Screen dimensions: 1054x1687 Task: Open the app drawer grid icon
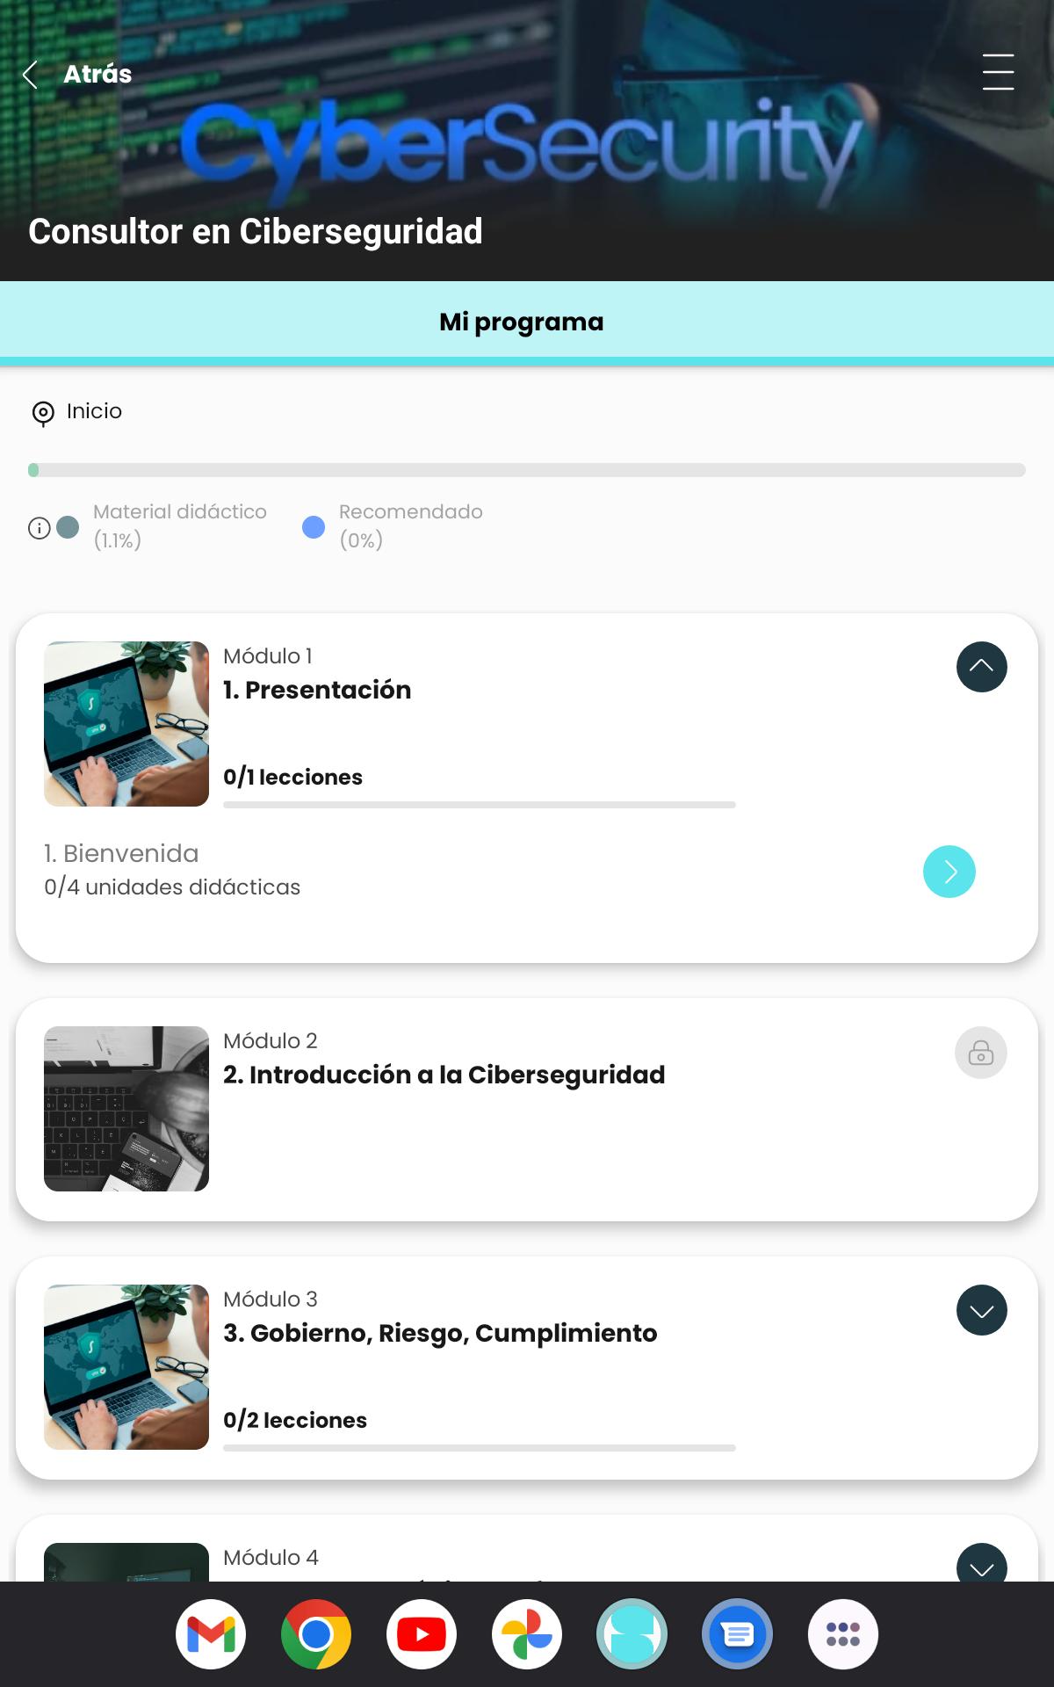(843, 1634)
